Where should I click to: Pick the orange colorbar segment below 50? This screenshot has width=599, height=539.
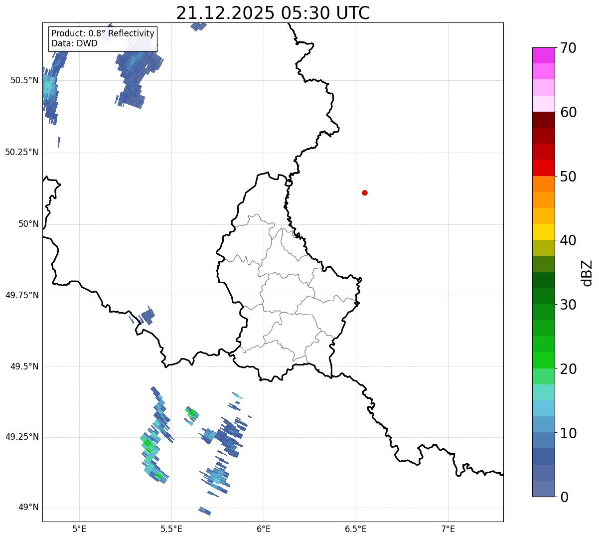543,184
